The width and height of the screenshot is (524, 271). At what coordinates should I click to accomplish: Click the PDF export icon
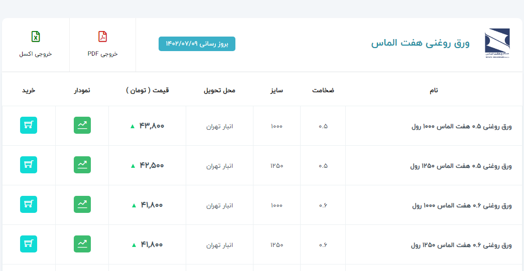(102, 37)
